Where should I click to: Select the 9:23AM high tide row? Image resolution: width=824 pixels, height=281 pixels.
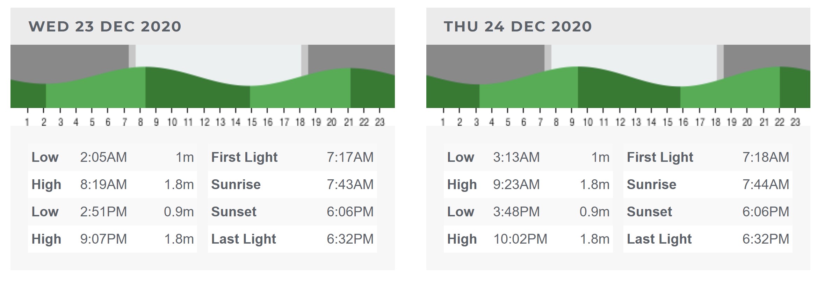point(528,185)
